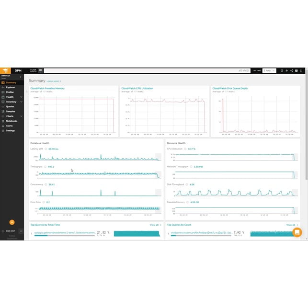308x308 pixels.
Task: Enter fullscreen using the top-right icon
Action: click(x=301, y=70)
